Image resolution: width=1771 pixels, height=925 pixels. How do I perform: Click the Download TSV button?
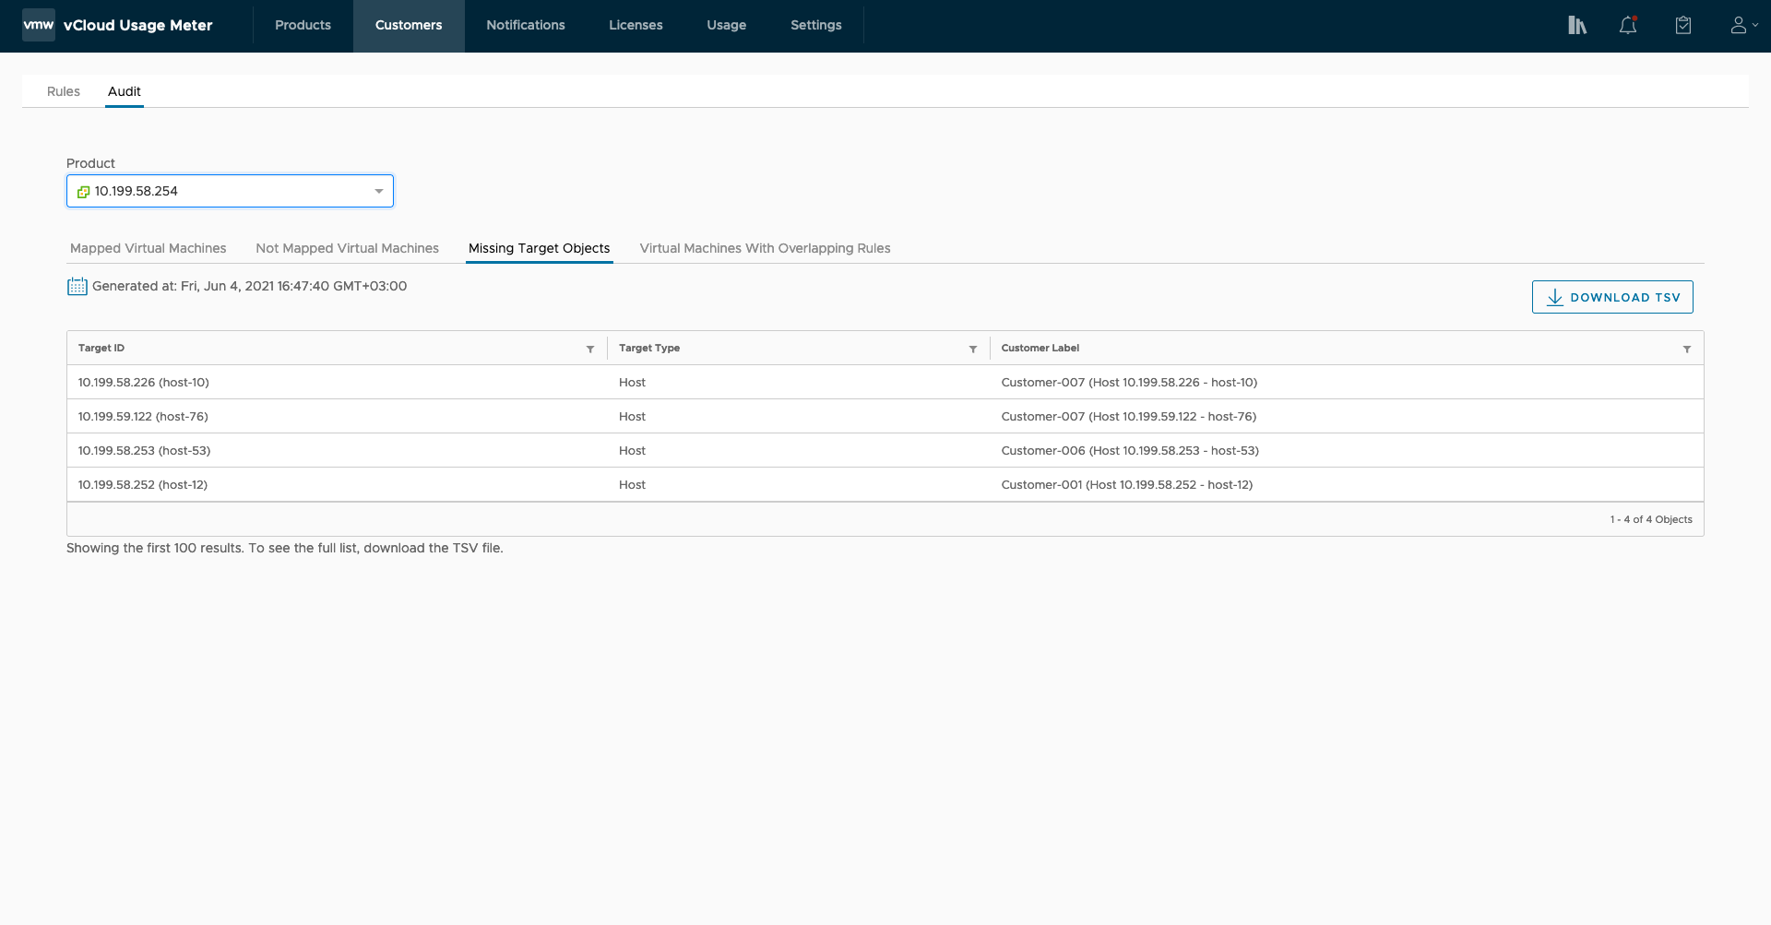1611,297
